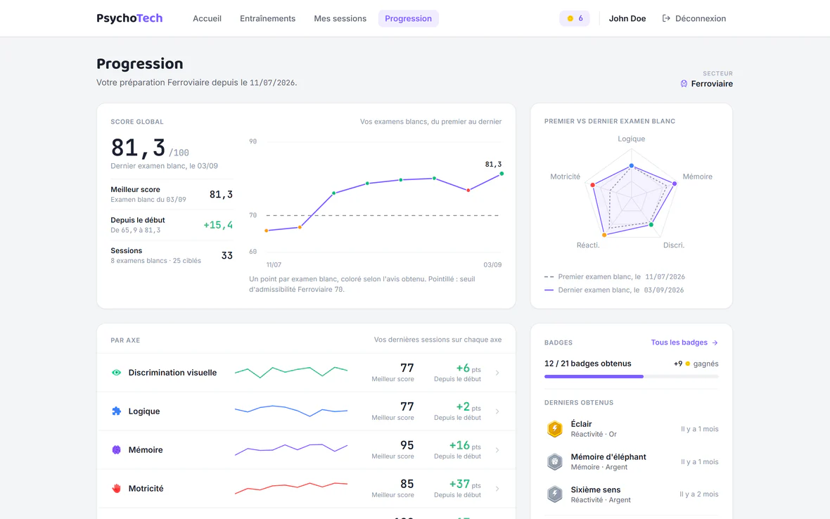Expand the Discrimination visuelle row chevron
830x519 pixels.
[497, 373]
